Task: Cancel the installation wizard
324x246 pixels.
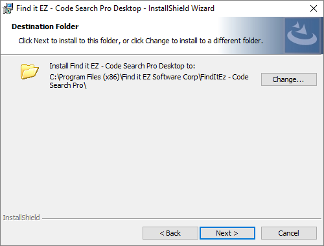Action: [x=289, y=233]
